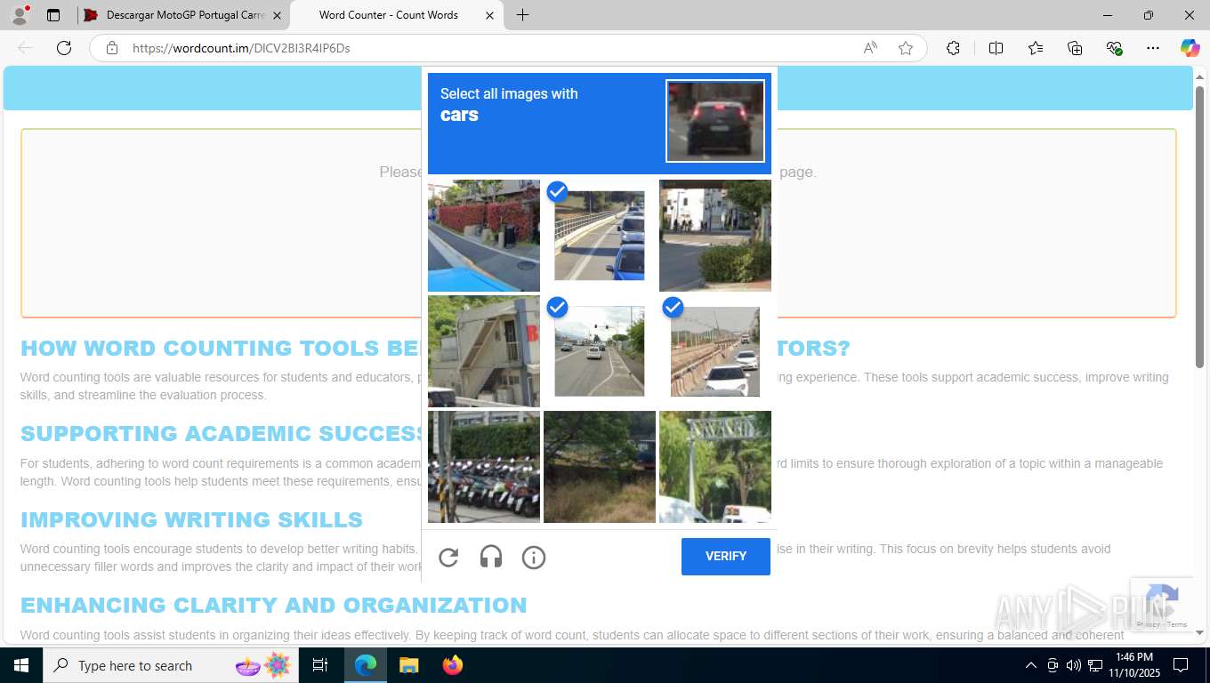This screenshot has width=1210, height=683.
Task: Open a new browser tab
Action: (522, 15)
